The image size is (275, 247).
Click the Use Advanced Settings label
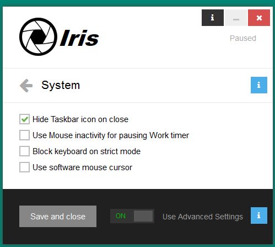tap(203, 217)
